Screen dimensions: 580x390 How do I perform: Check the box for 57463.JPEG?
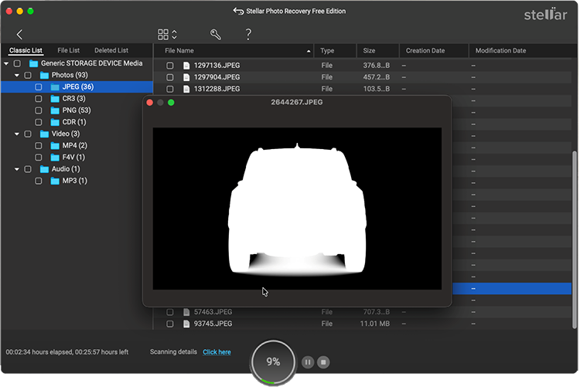(x=170, y=313)
